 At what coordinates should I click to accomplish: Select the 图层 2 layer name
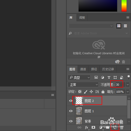tap(89, 101)
